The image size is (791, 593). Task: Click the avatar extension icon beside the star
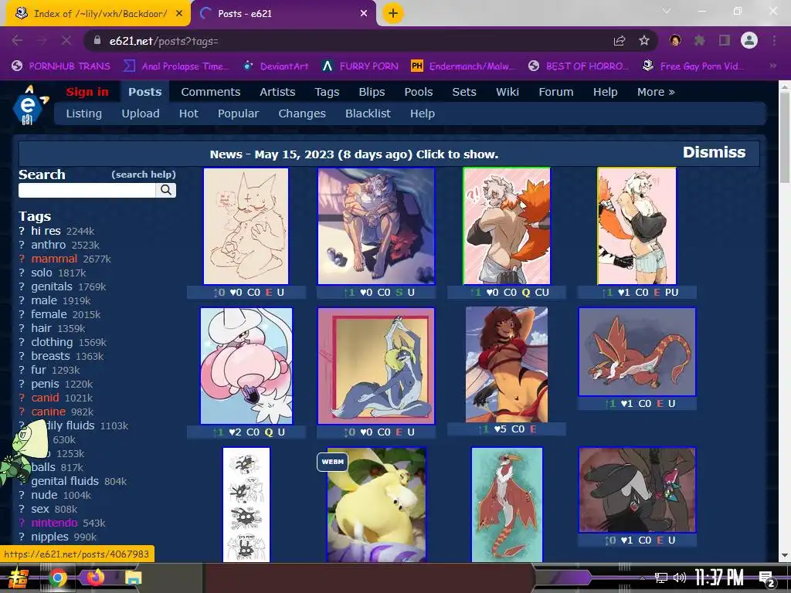click(x=675, y=41)
